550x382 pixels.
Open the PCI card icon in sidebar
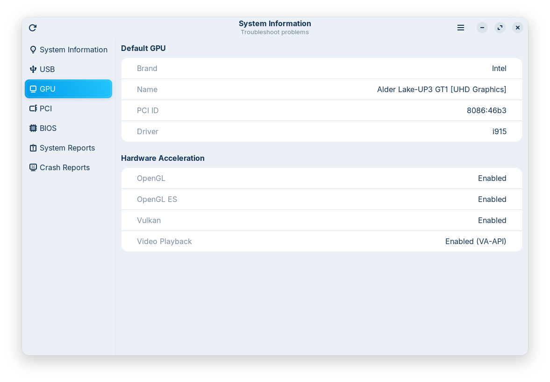33,108
